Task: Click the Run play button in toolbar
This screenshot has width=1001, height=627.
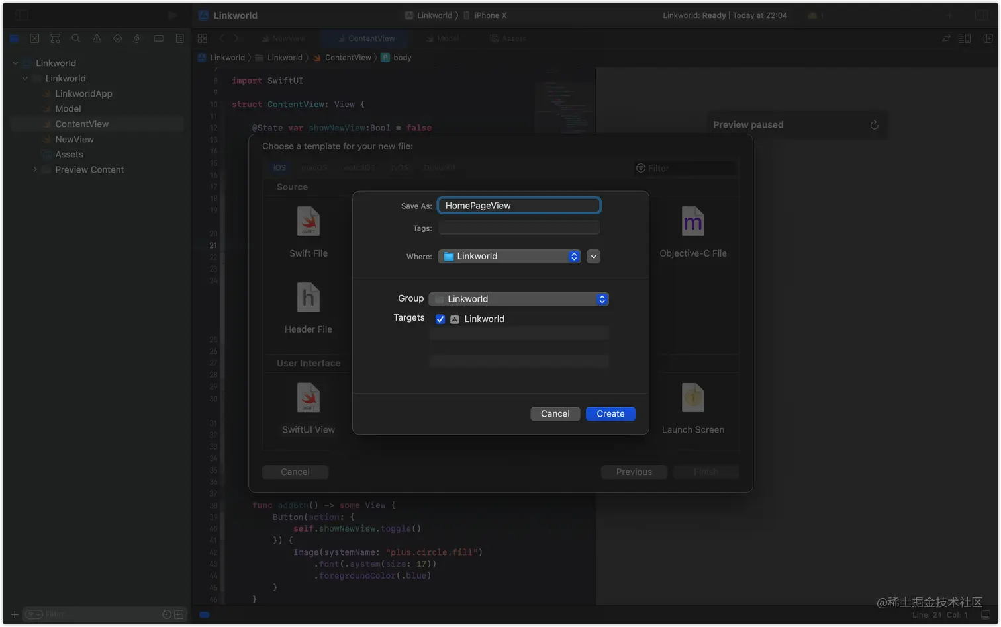Action: (172, 15)
